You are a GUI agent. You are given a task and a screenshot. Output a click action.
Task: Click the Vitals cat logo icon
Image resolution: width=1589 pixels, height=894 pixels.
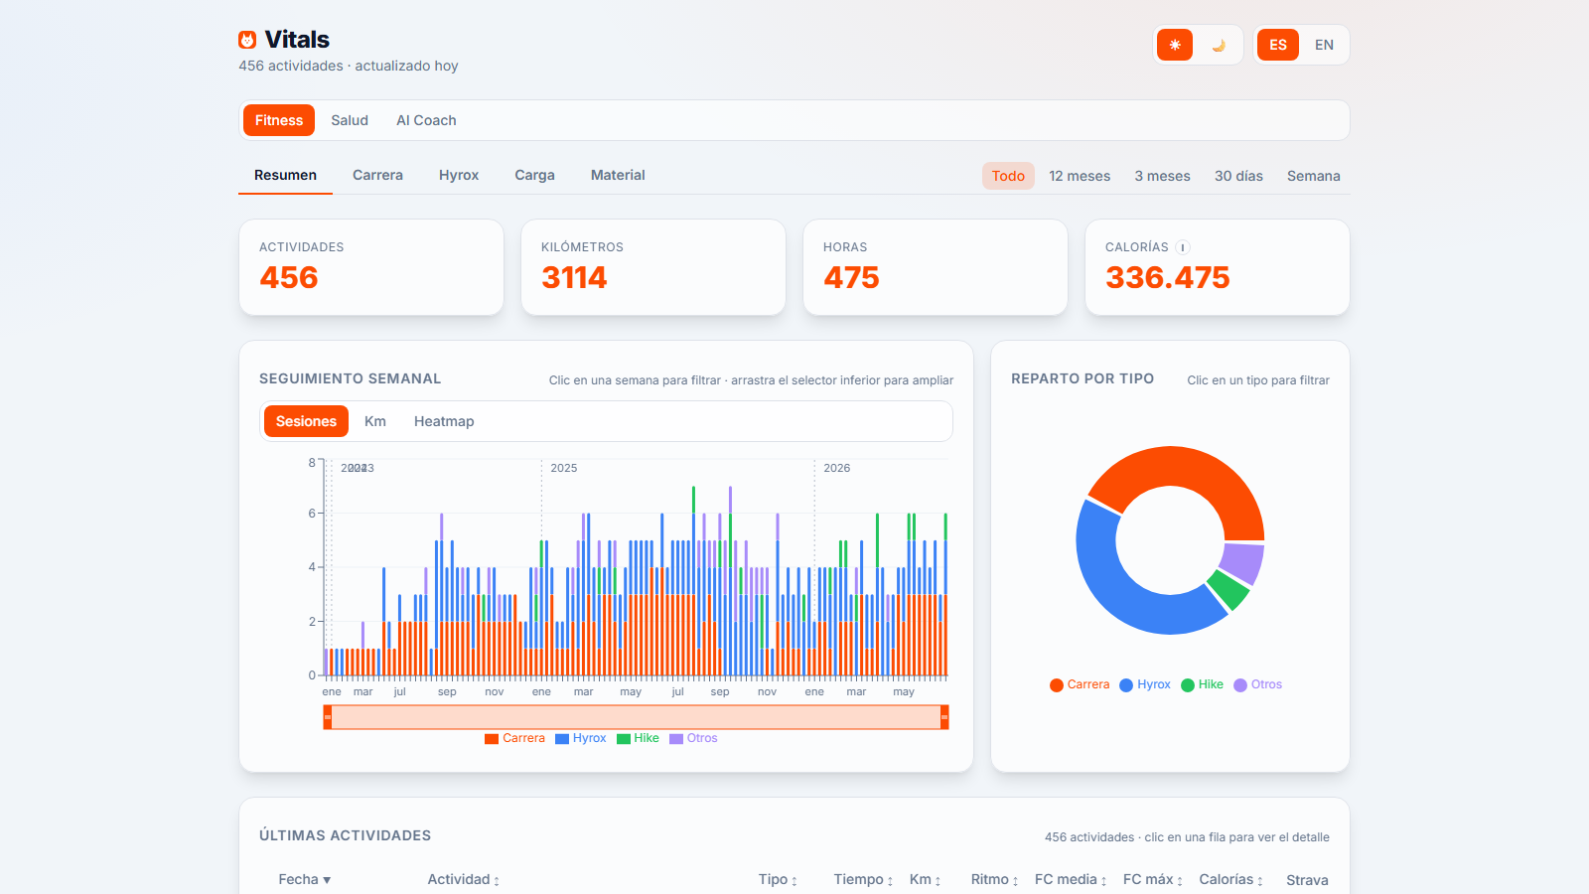(x=247, y=40)
